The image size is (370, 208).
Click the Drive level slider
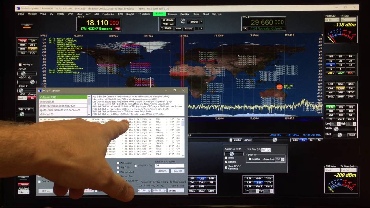pyautogui.click(x=27, y=90)
